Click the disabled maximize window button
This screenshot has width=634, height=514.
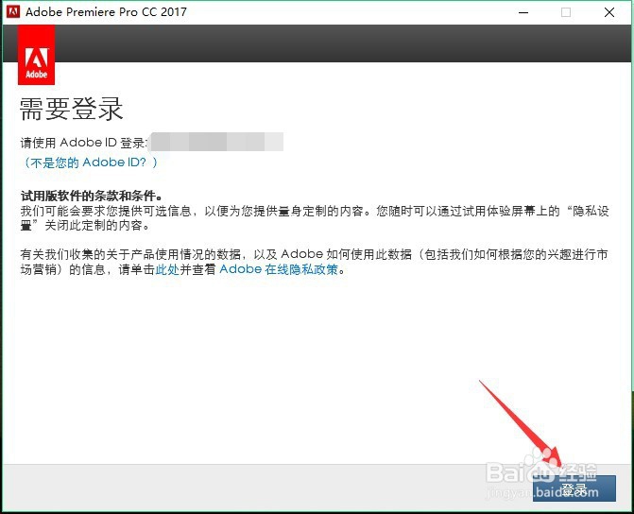566,12
